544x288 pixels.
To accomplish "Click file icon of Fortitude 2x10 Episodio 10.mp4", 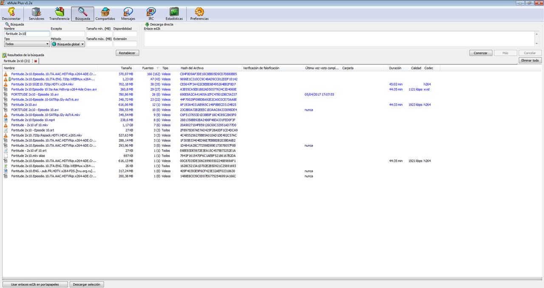I will pyautogui.click(x=6, y=120).
